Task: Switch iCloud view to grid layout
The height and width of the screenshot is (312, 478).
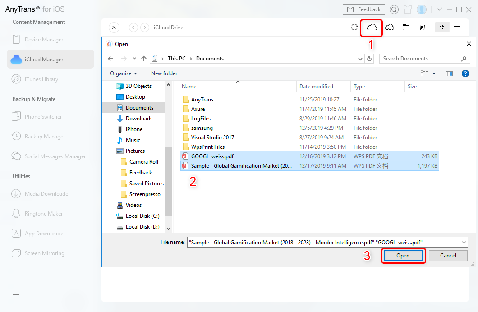Action: pos(442,27)
